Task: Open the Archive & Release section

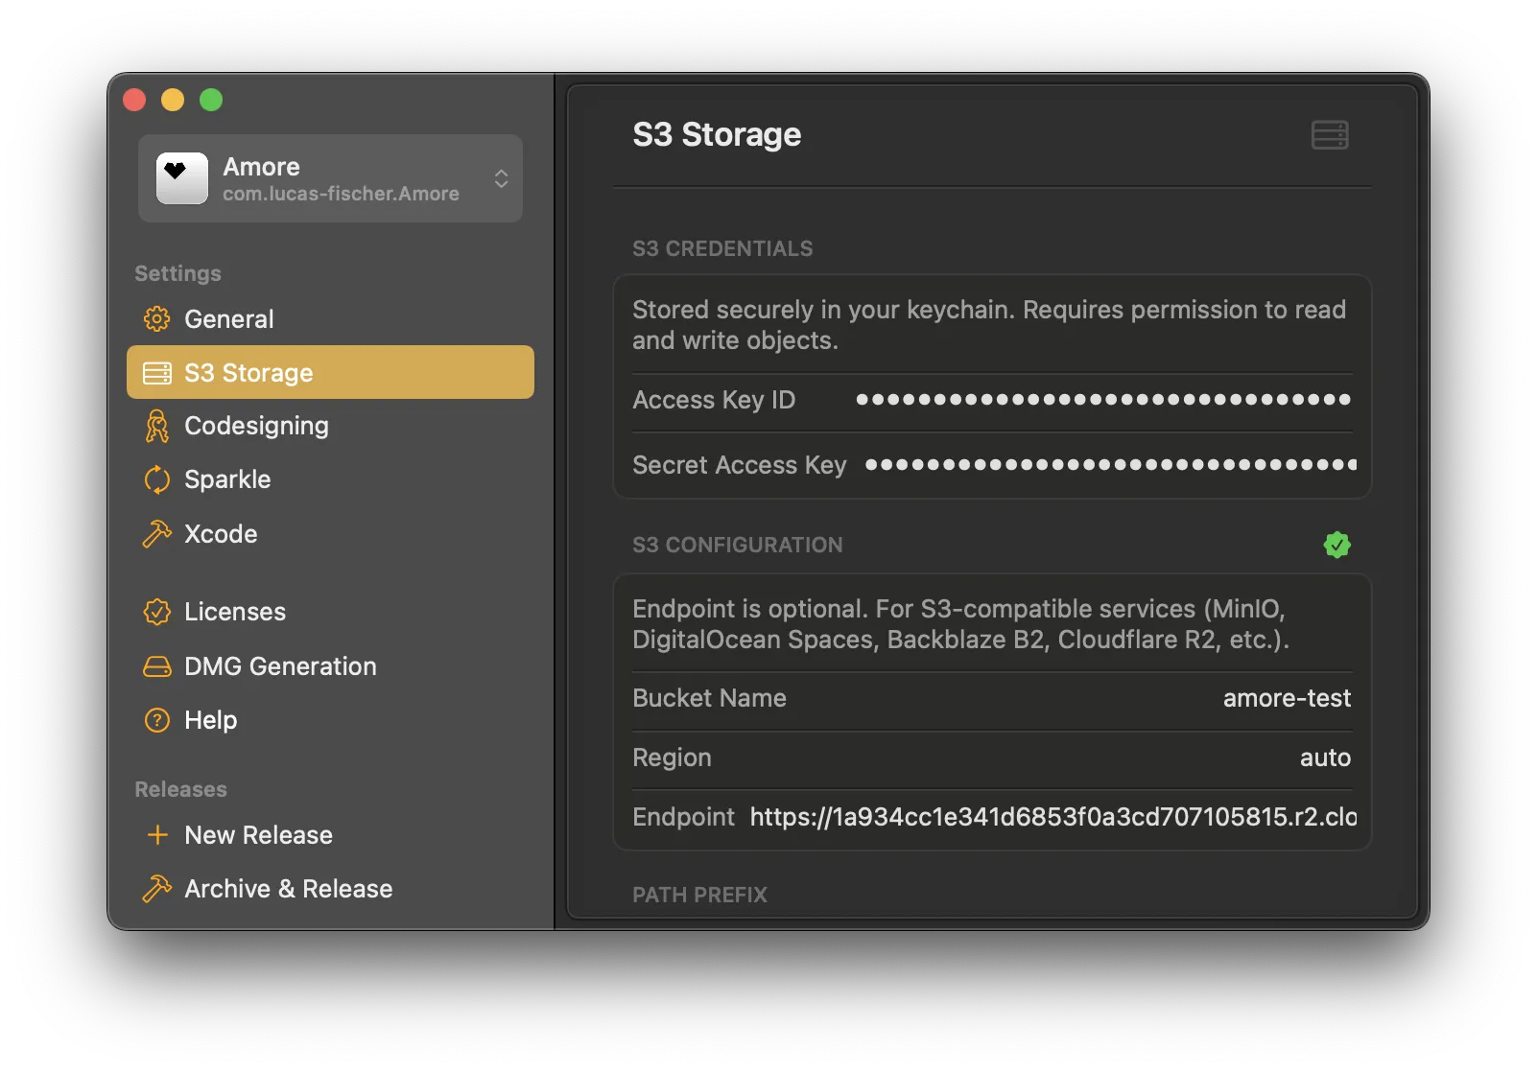Action: (288, 889)
